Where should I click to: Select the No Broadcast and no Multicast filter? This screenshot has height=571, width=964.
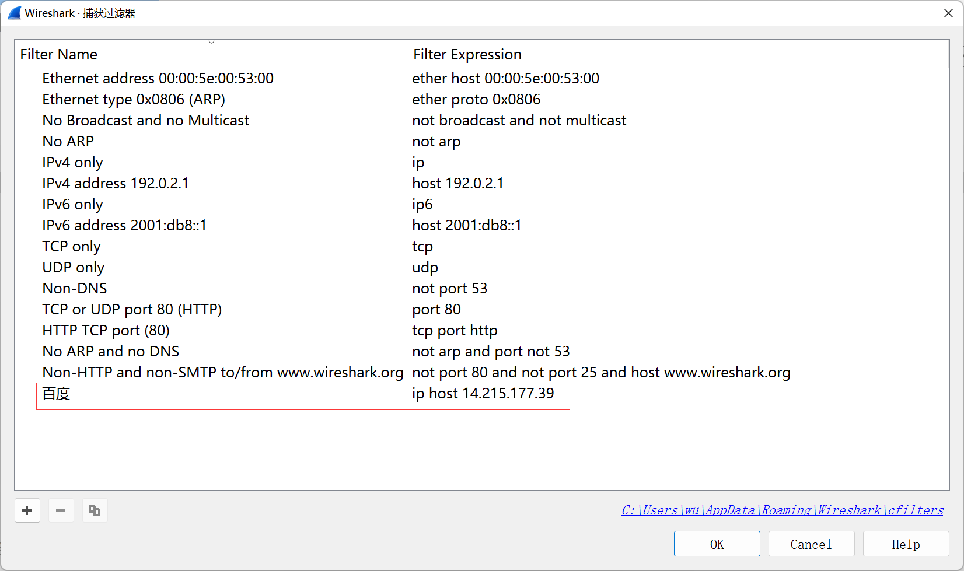145,121
